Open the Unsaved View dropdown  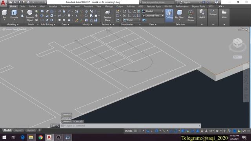[153, 16]
